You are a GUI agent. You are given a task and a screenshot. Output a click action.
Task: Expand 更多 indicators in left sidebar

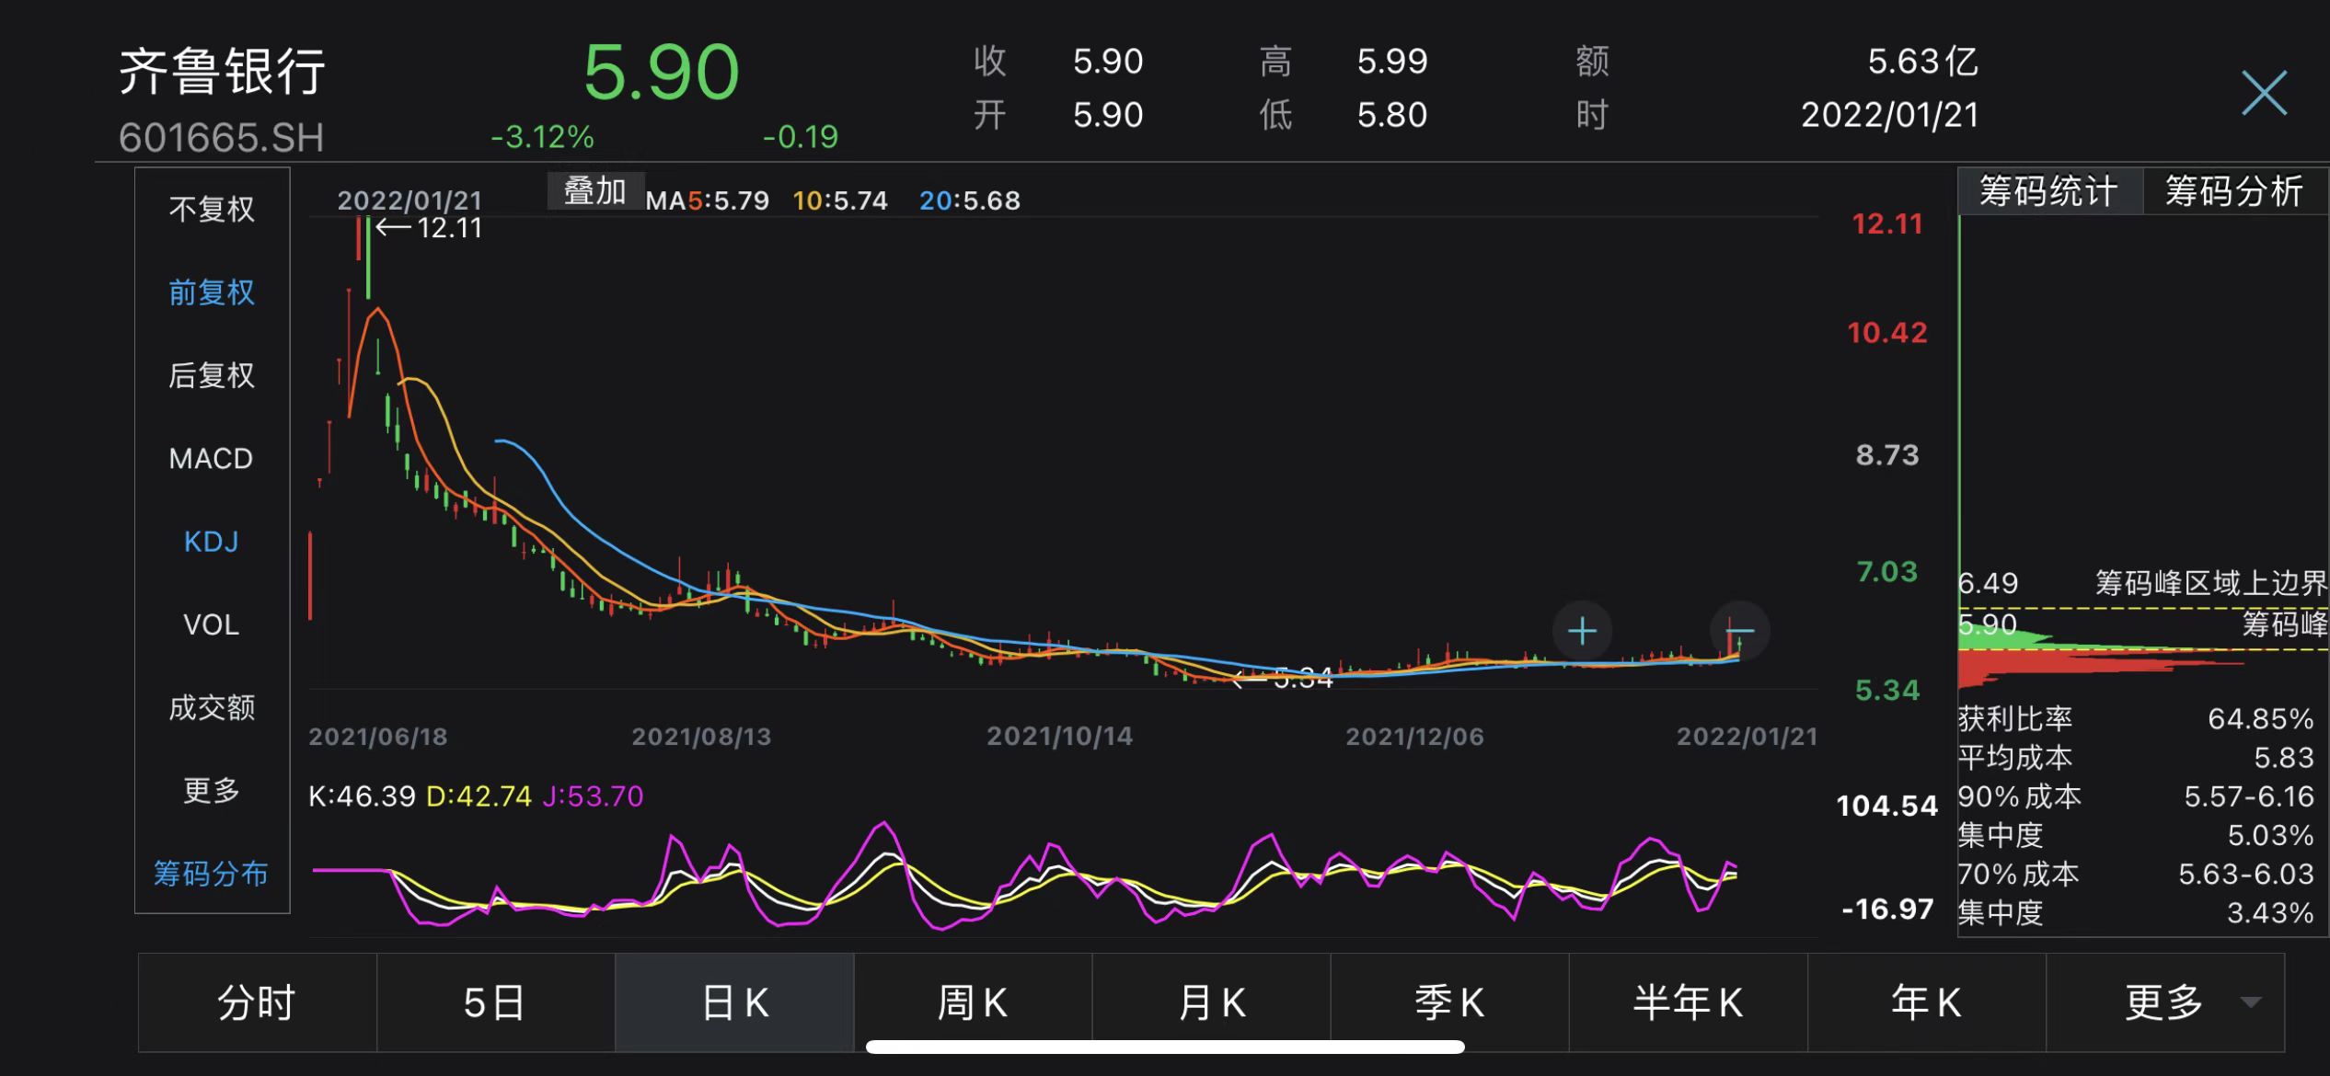tap(212, 790)
